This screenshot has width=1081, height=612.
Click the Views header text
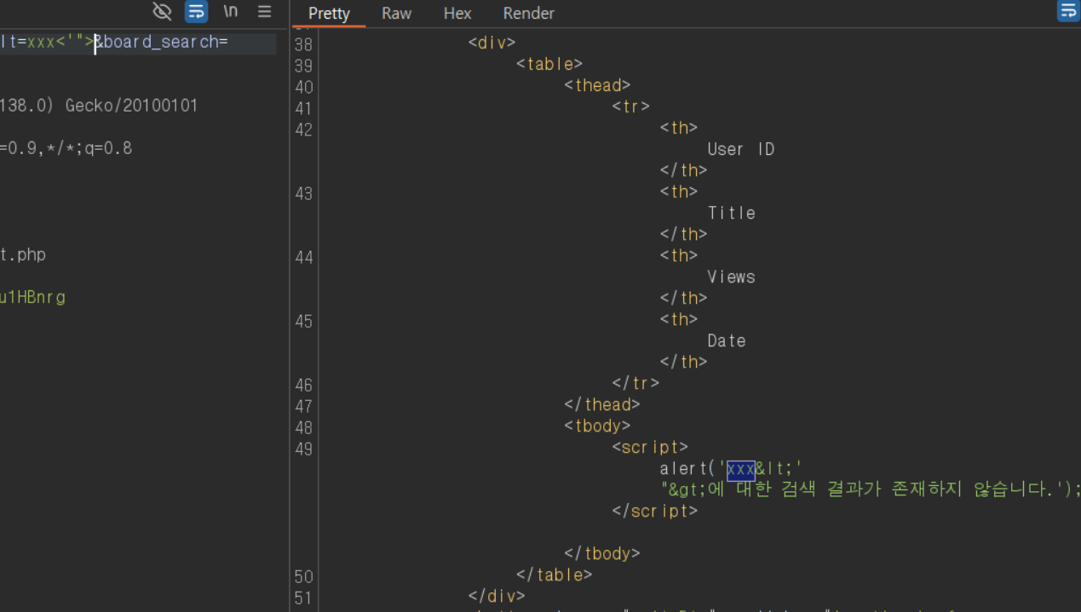click(x=731, y=277)
